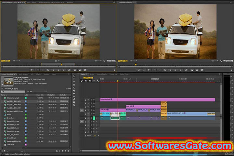Open Source monitor panel flyout menu
The width and height of the screenshot is (234, 156).
point(114,2)
